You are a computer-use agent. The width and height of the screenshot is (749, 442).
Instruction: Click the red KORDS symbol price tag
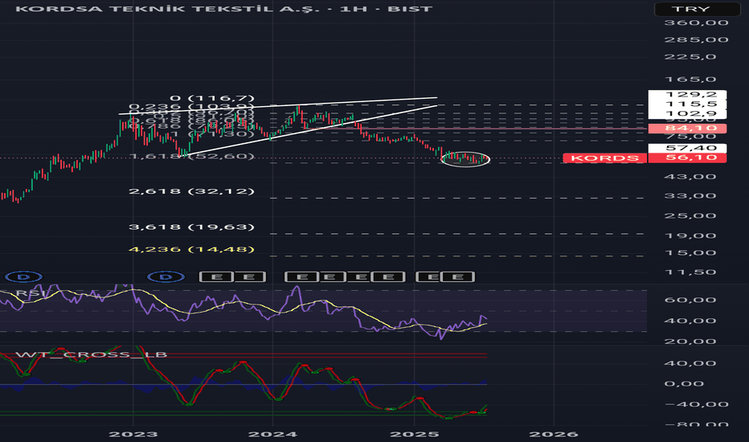pyautogui.click(x=604, y=158)
